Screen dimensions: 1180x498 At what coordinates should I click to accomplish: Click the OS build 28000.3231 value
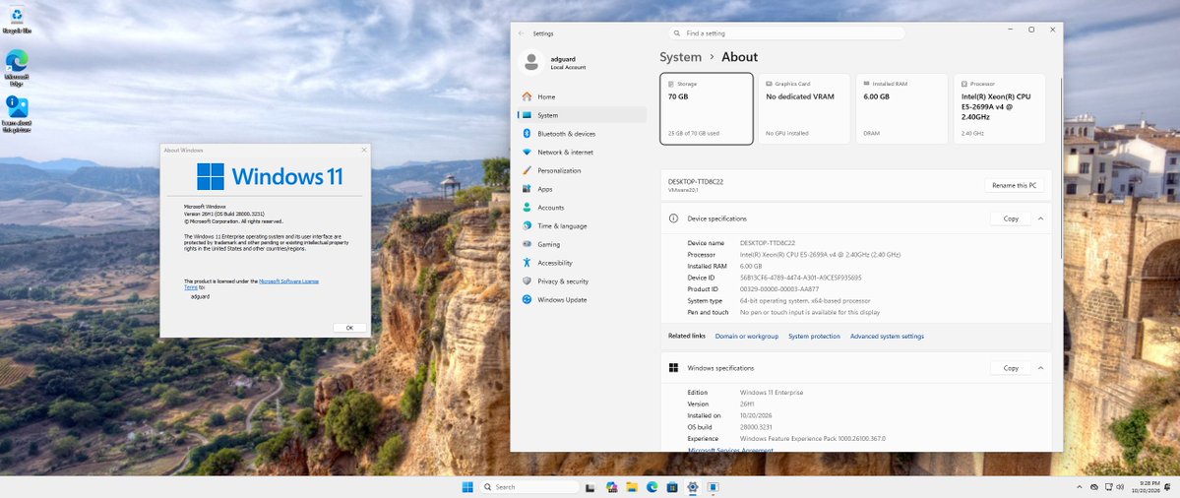(758, 426)
